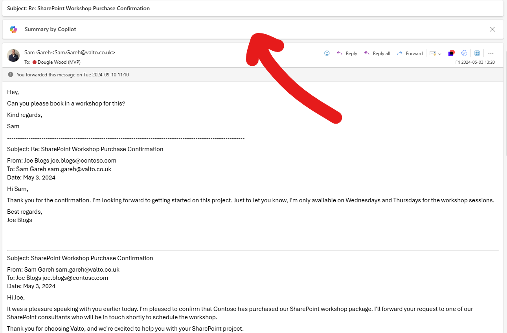The image size is (507, 333).
Task: Open More actions ellipsis menu
Action: tap(490, 53)
